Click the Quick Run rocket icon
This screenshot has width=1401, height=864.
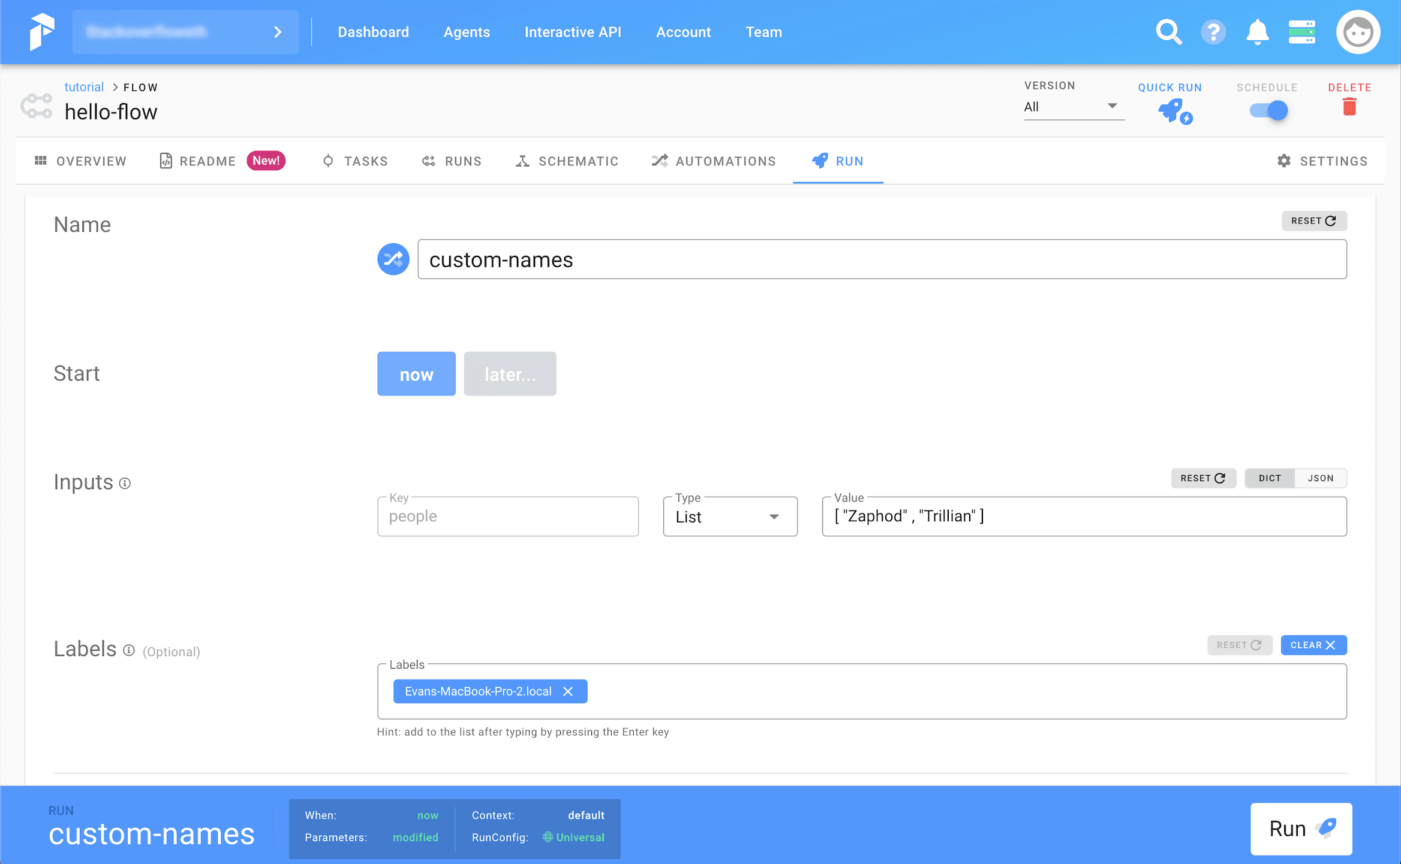[x=1174, y=111]
